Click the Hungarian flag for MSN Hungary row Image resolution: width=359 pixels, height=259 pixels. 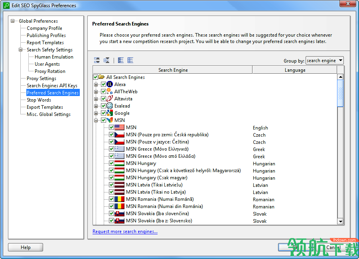[x=120, y=163]
